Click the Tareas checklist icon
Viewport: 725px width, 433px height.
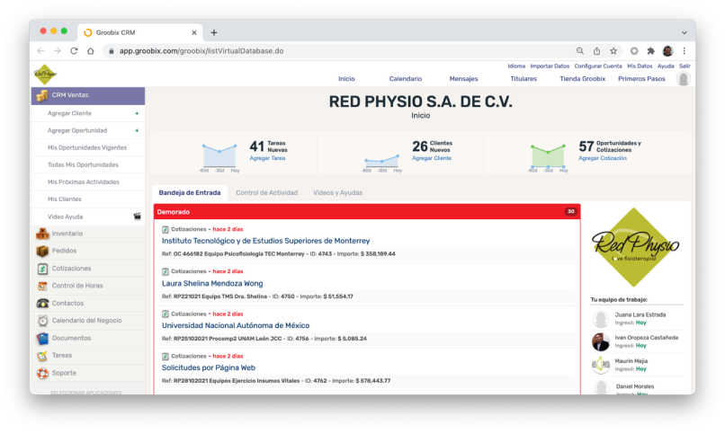tap(42, 356)
